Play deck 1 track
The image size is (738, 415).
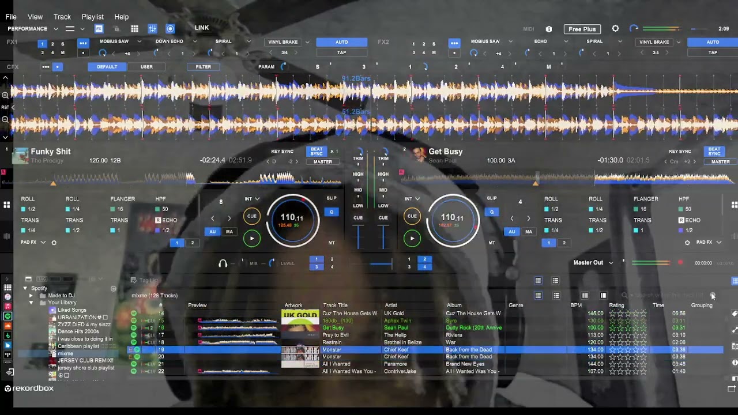click(x=252, y=239)
